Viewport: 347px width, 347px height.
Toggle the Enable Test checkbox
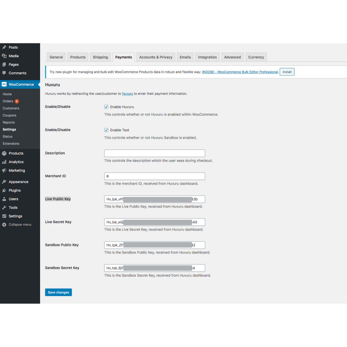click(x=106, y=130)
